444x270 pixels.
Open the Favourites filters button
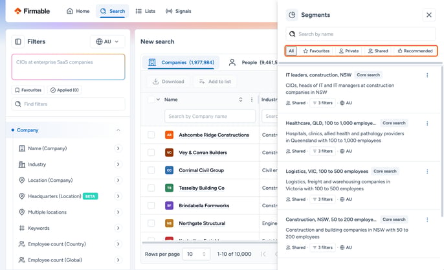coord(28,90)
